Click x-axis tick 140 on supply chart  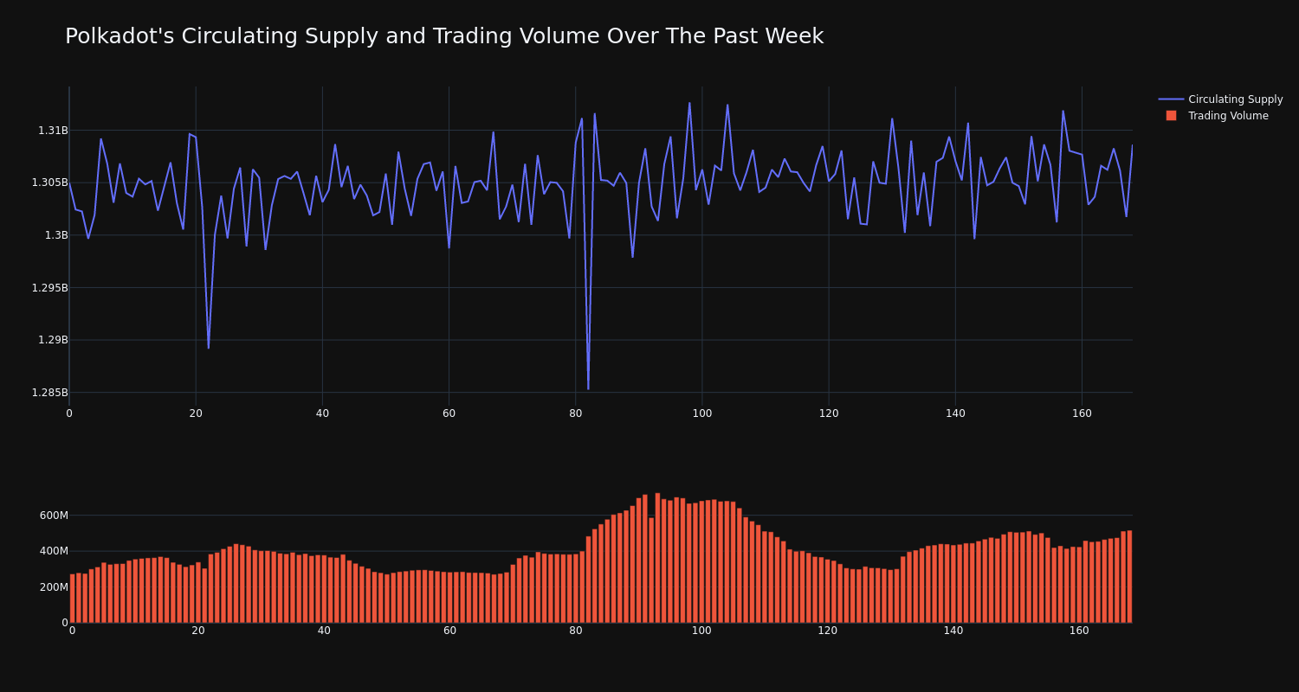[x=955, y=413]
